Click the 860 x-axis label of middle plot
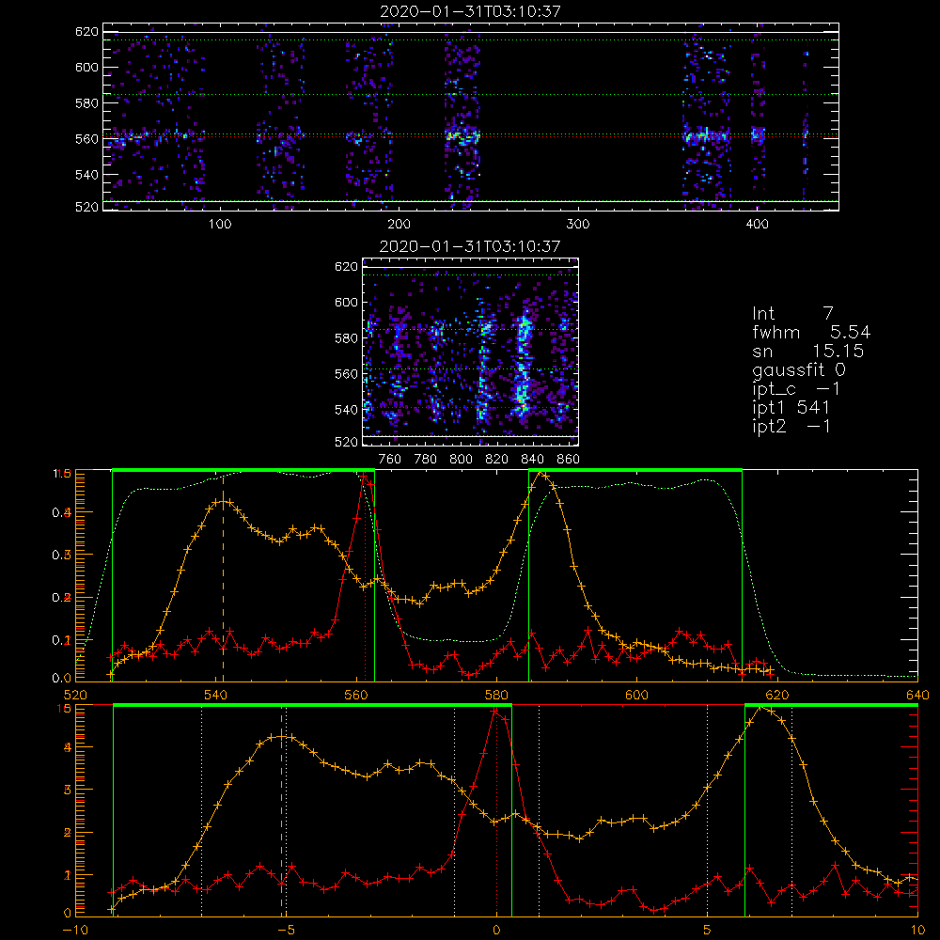This screenshot has width=940, height=940. [568, 460]
